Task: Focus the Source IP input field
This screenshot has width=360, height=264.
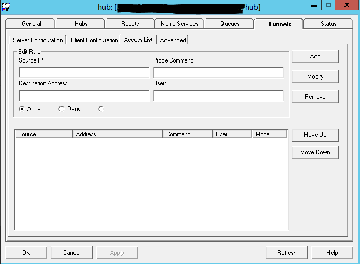Action: [84, 73]
